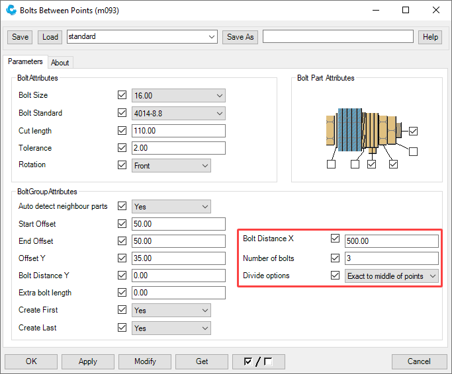Click the Modify button
The width and height of the screenshot is (452, 374).
pyautogui.click(x=145, y=361)
